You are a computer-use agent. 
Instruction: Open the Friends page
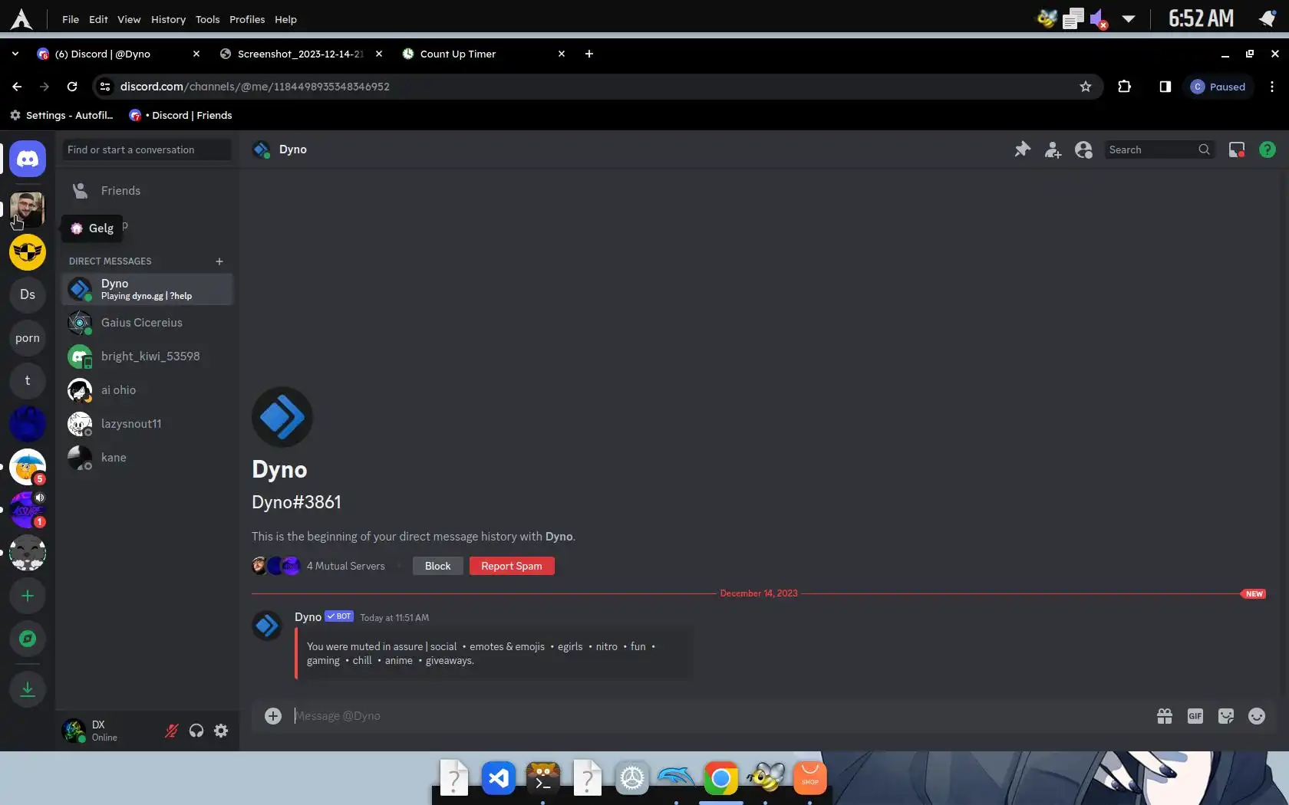tap(146, 191)
